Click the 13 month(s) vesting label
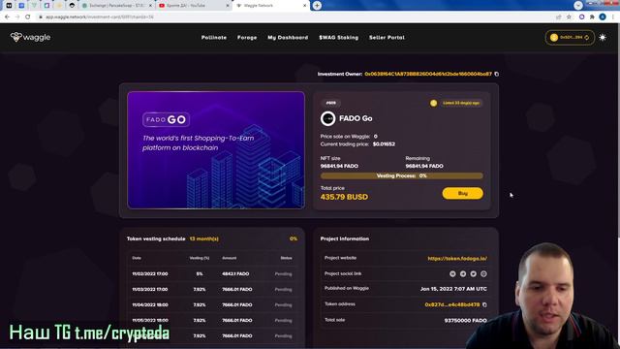Screen dimensions: 620x349 pos(204,239)
